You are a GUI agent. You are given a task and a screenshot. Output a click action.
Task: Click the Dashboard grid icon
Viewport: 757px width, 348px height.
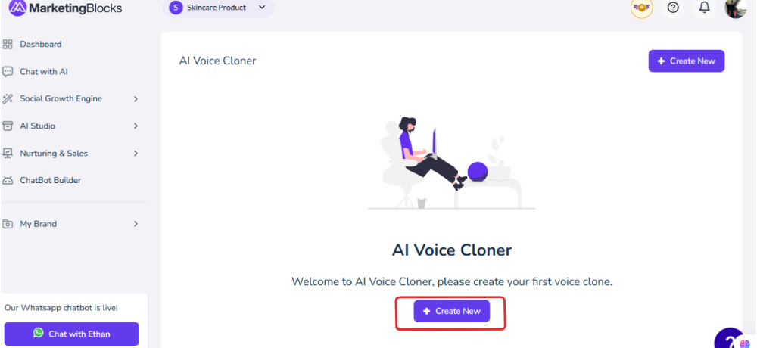click(8, 45)
